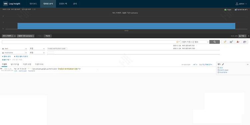Click the end time 16시 8분 58초.700 value
The image size is (250, 125).
click(x=184, y=48)
